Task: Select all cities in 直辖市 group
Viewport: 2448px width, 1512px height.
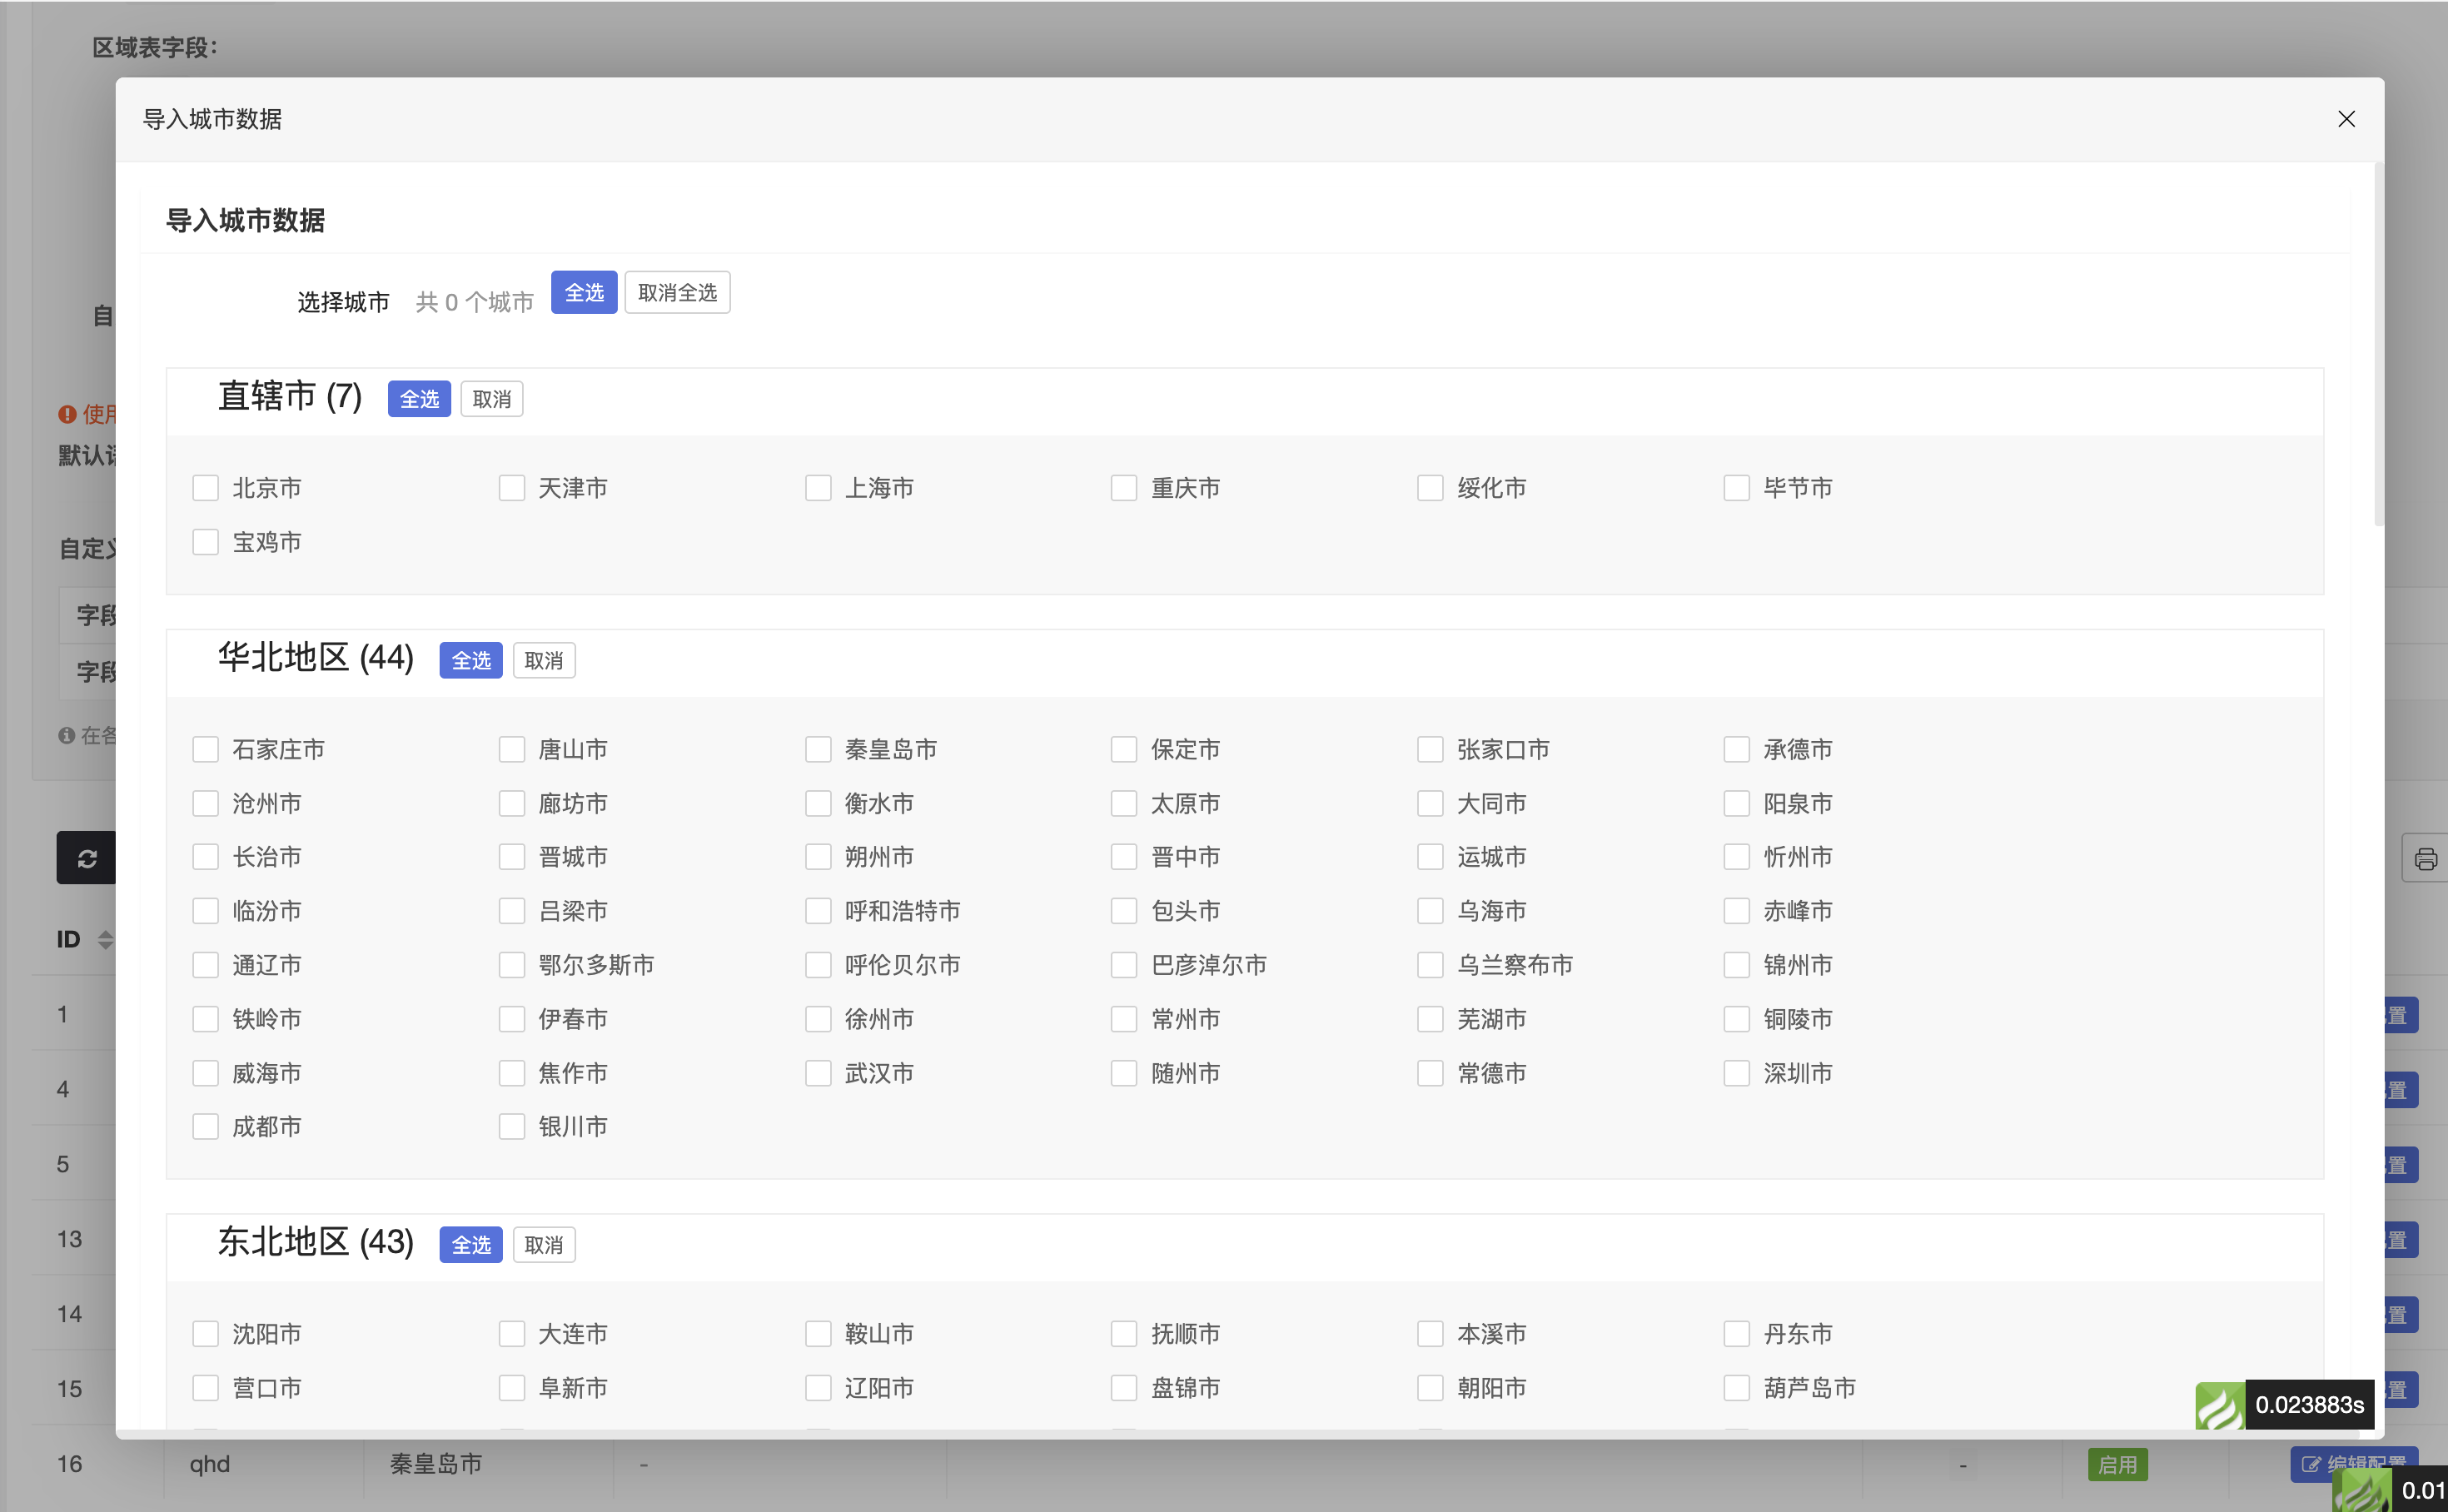Action: click(419, 399)
